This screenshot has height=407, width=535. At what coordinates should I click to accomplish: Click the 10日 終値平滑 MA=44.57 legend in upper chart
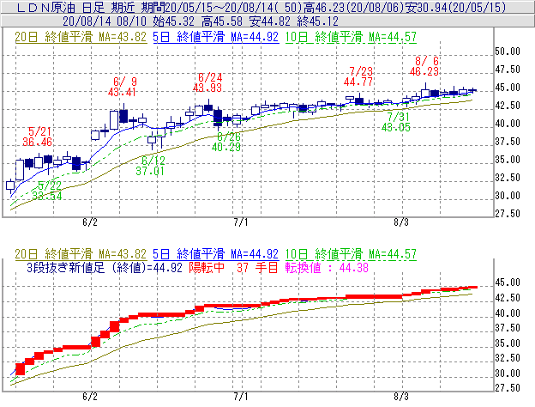point(351,37)
